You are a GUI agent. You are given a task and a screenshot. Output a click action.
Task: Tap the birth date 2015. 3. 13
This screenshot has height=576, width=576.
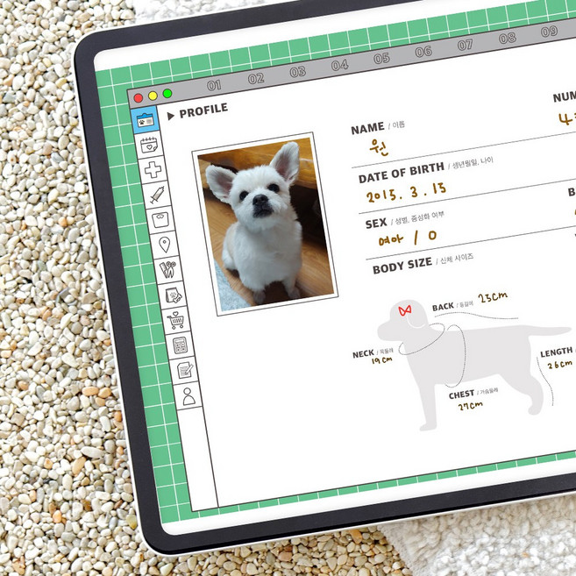[x=406, y=193]
